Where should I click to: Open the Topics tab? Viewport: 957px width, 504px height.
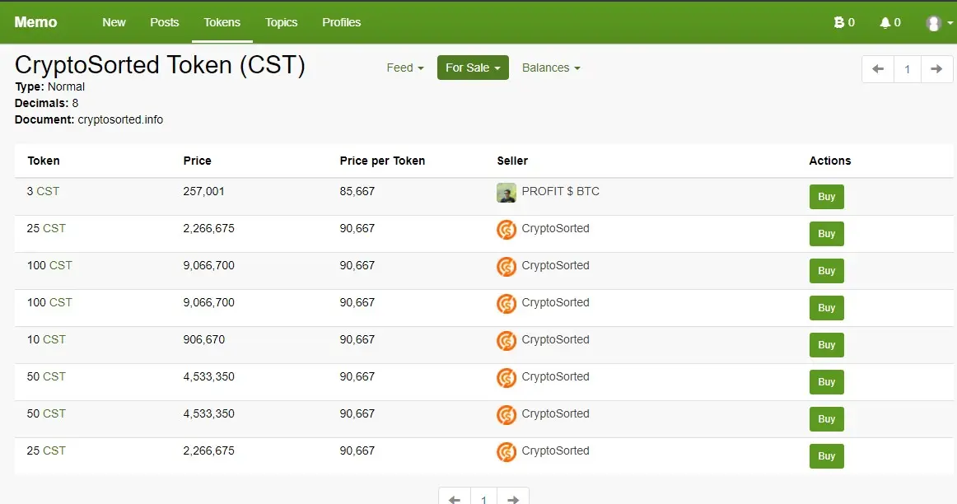[x=281, y=22]
